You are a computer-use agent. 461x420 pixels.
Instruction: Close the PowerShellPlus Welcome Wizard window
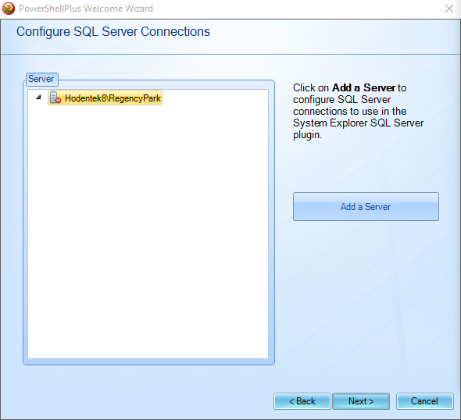tap(449, 9)
